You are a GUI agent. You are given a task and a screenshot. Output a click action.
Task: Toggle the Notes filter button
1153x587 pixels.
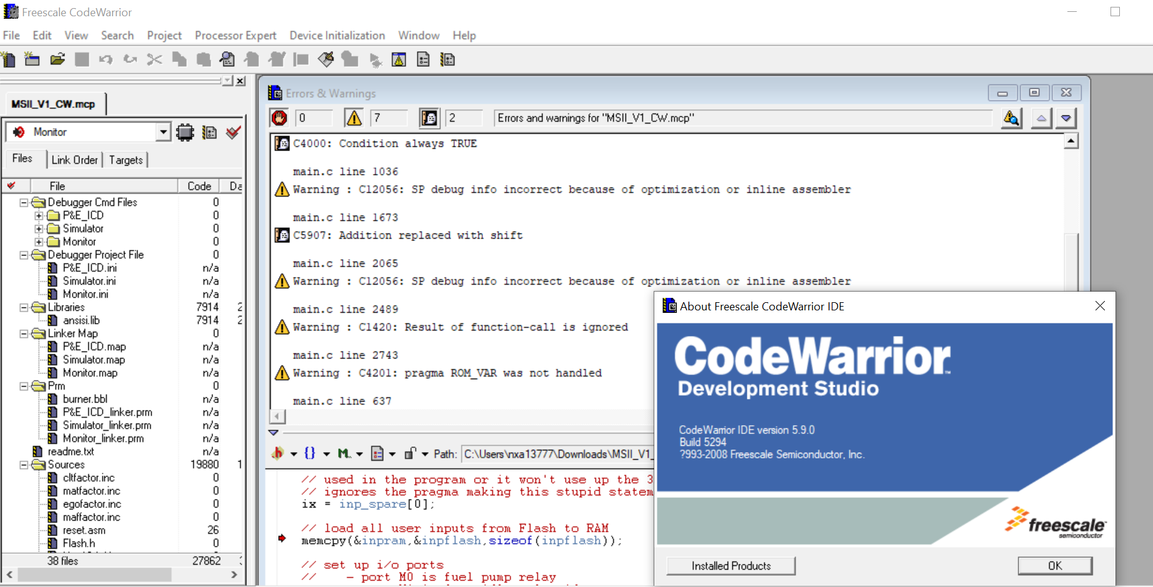pyautogui.click(x=429, y=117)
